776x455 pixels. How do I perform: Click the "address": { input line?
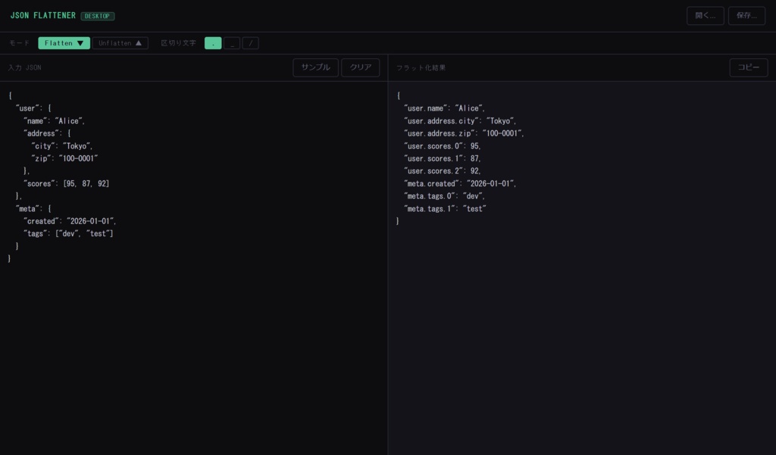pyautogui.click(x=47, y=133)
